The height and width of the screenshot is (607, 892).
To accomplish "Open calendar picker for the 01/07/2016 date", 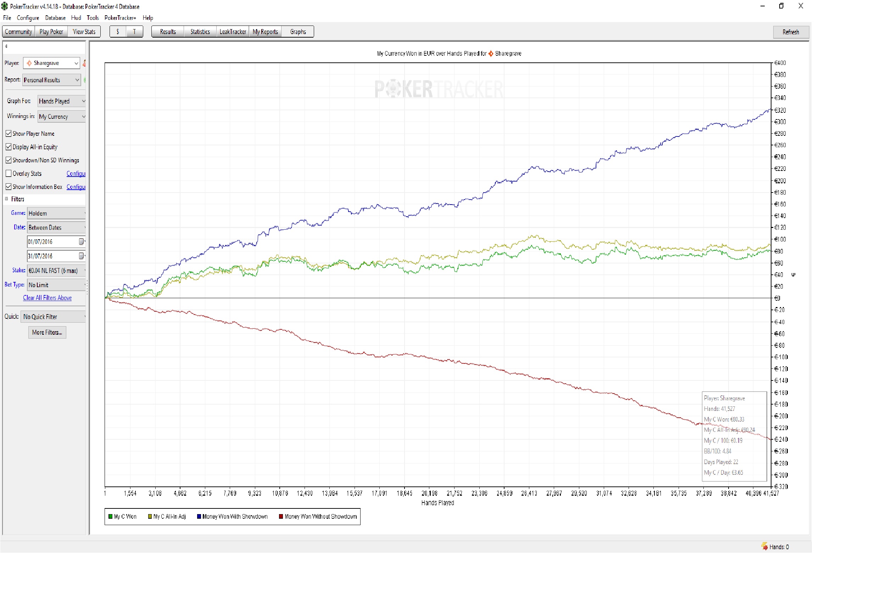I will pos(82,242).
